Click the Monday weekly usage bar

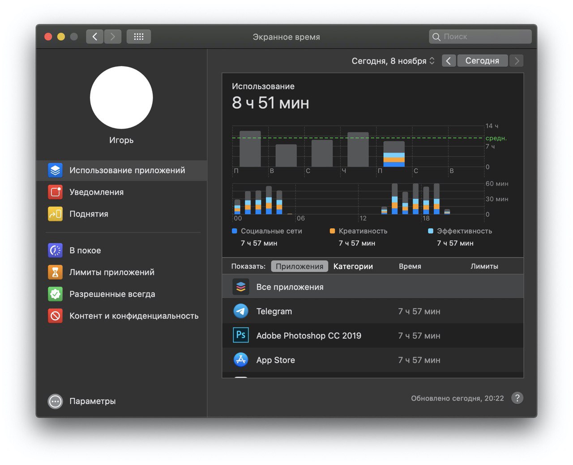(x=250, y=149)
